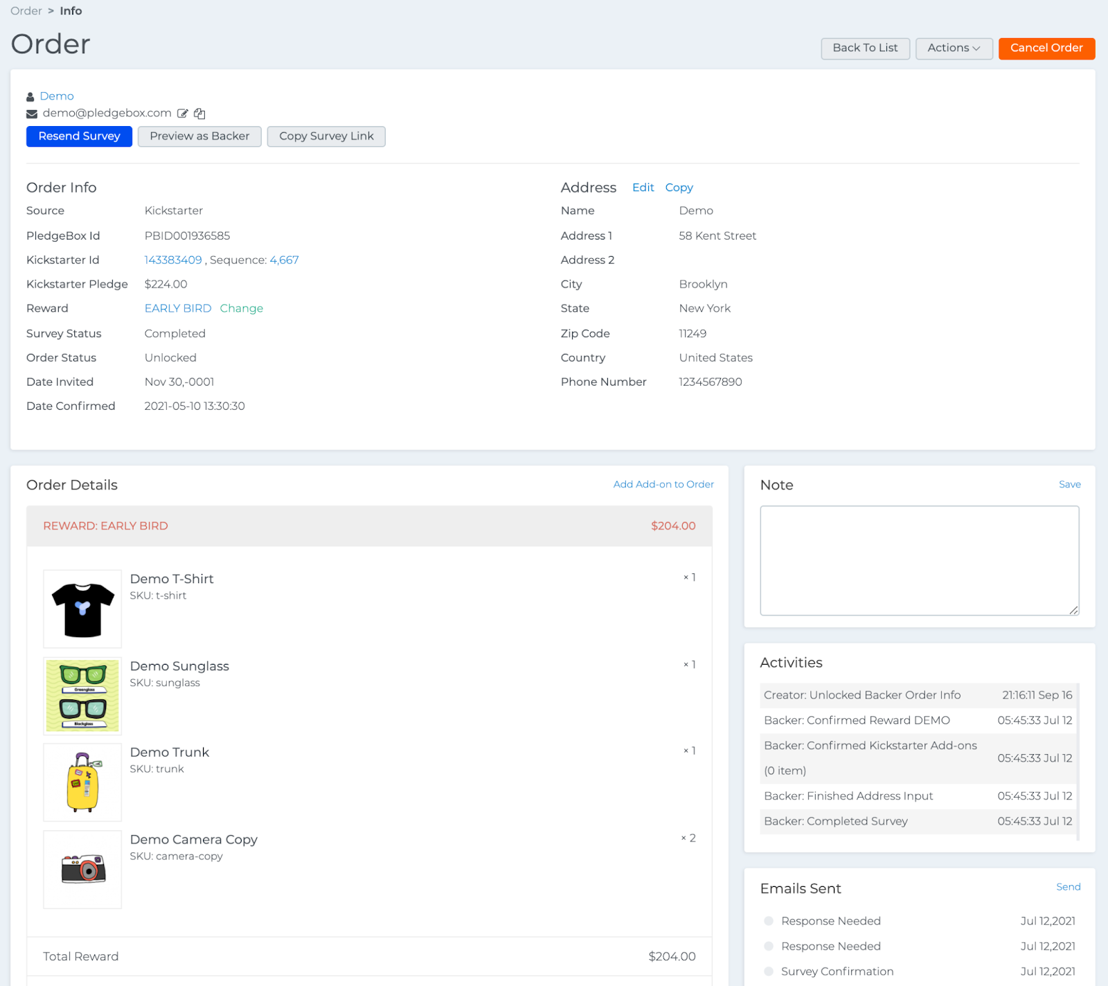Open the Demo Sunglass thumbnail
Screen dimensions: 1108x986
pyautogui.click(x=82, y=696)
